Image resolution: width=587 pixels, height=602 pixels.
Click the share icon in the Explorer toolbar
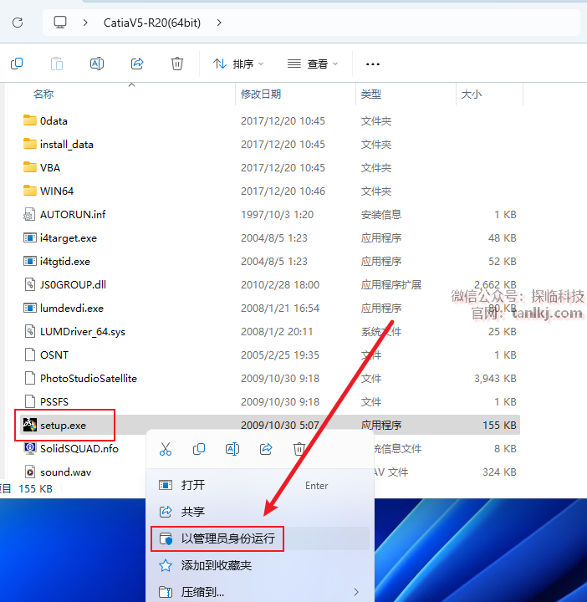click(x=137, y=64)
